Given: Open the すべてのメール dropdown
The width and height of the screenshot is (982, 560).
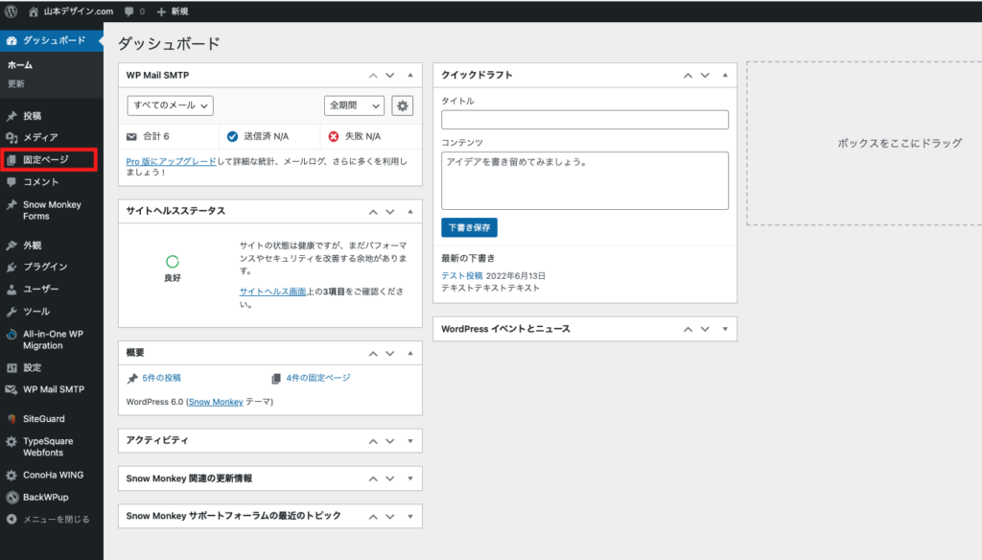Looking at the screenshot, I should click(x=171, y=105).
